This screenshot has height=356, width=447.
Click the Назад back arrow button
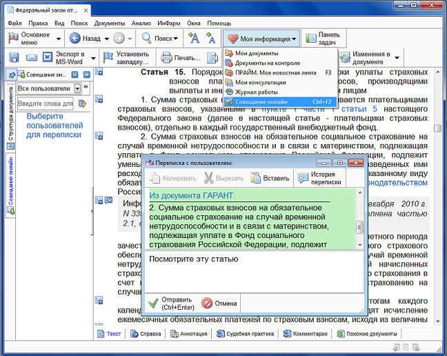(75, 39)
